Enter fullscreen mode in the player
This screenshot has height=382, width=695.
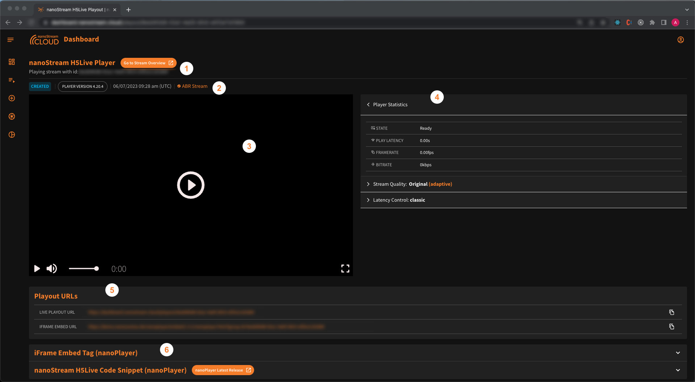345,269
